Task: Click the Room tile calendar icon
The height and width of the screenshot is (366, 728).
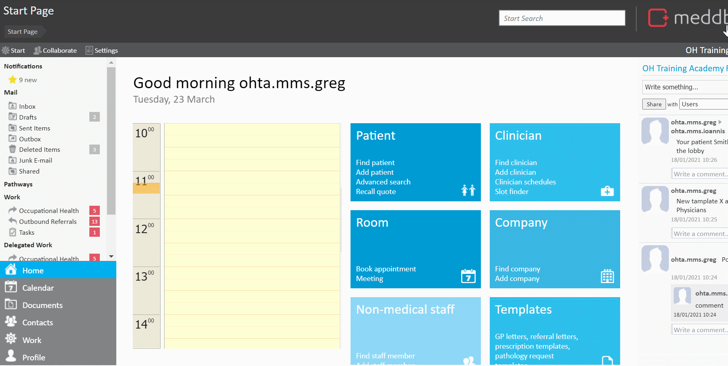Action: tap(468, 276)
